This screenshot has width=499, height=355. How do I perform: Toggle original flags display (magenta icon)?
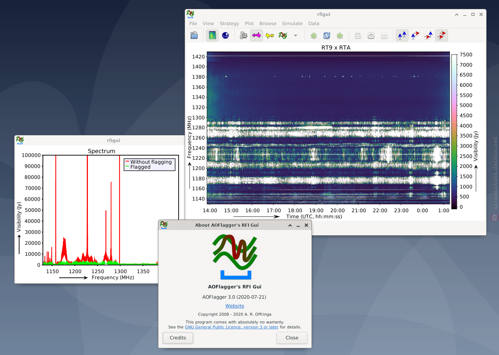(257, 35)
